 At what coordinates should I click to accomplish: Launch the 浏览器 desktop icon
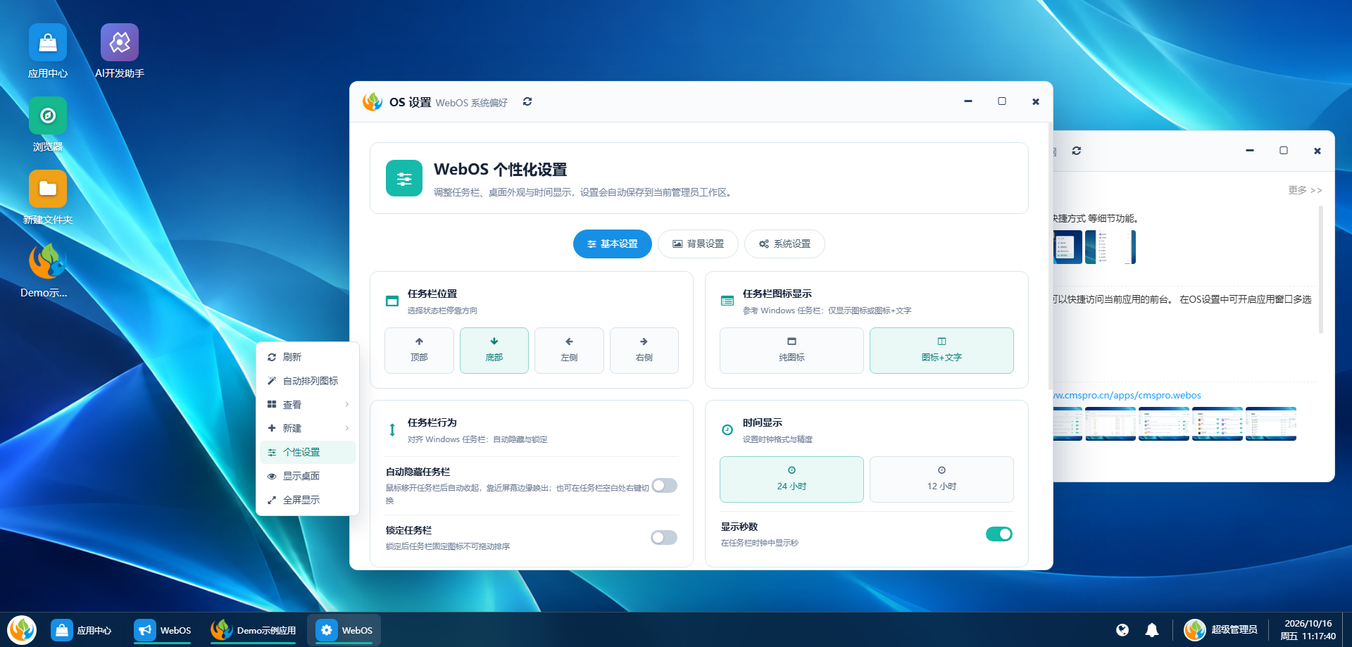(x=48, y=124)
